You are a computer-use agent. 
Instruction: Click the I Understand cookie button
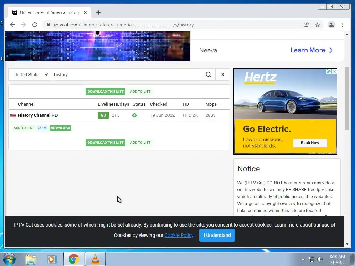pyautogui.click(x=217, y=235)
